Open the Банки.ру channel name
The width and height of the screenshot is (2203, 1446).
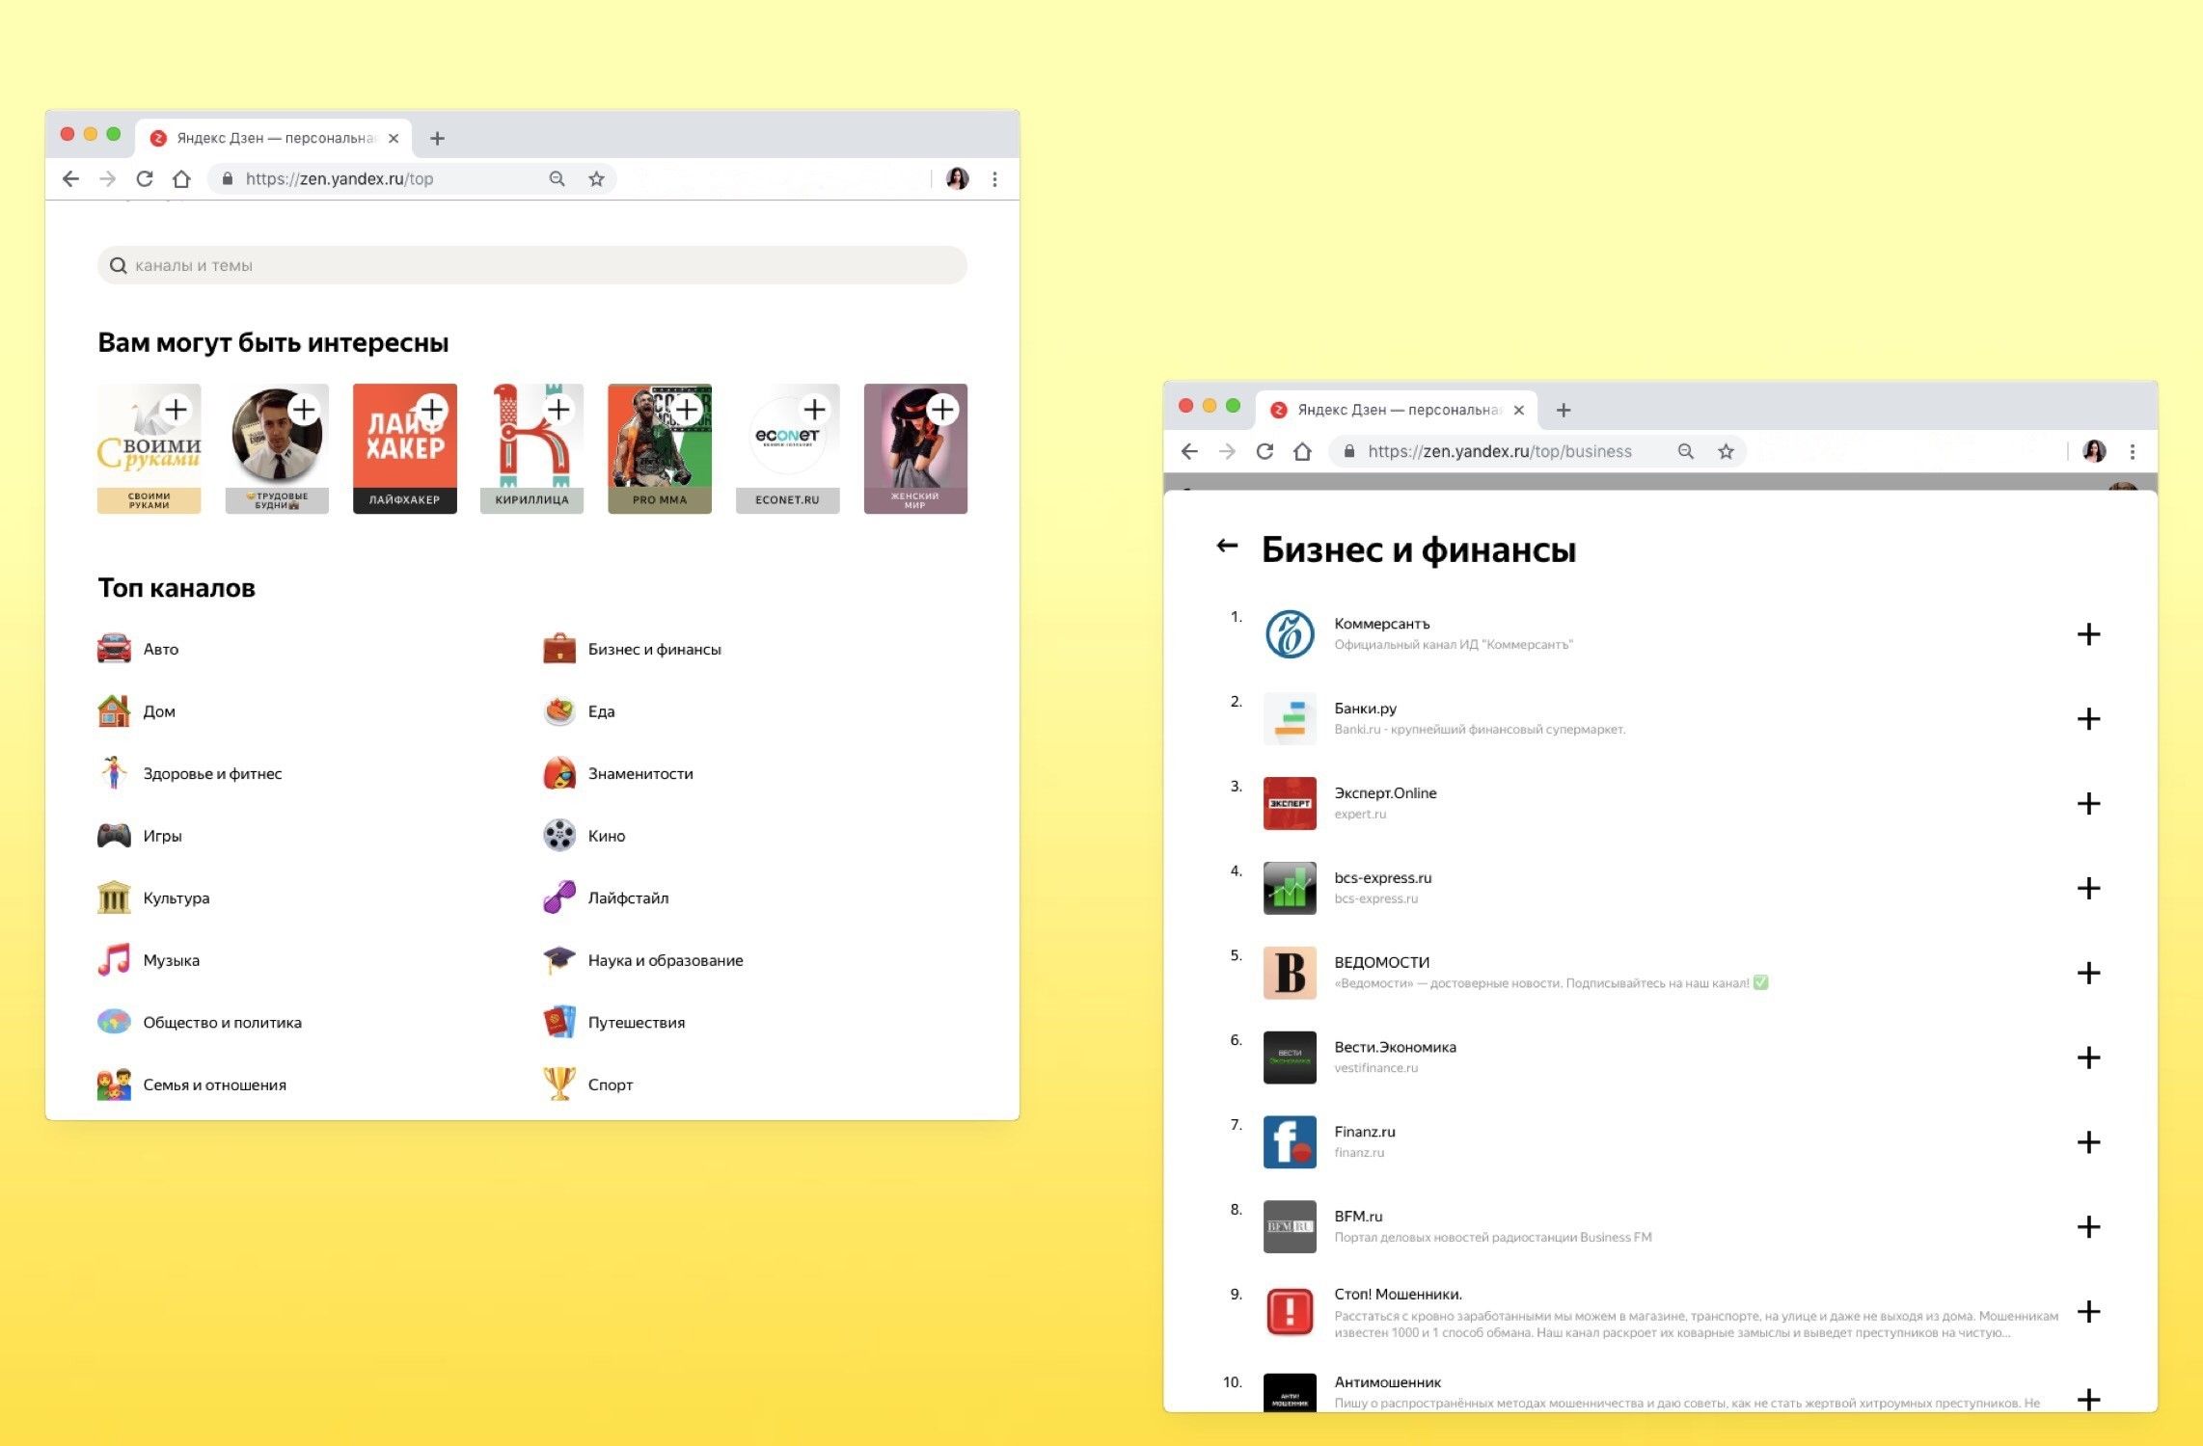tap(1365, 709)
